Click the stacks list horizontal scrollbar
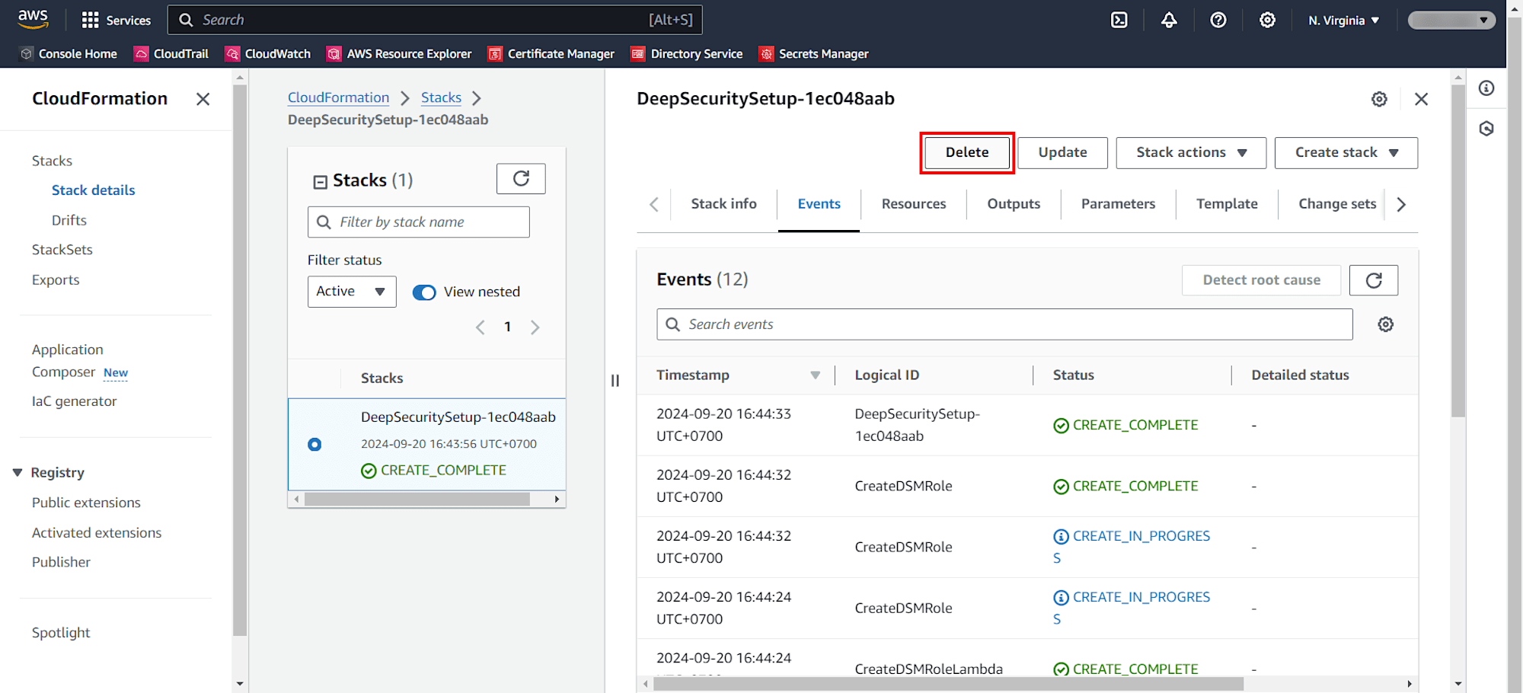1523x693 pixels. pyautogui.click(x=417, y=500)
